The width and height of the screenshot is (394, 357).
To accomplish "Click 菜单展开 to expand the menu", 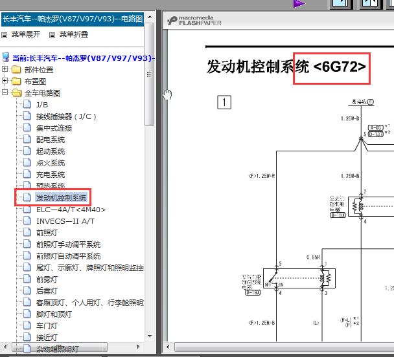I will pos(26,34).
